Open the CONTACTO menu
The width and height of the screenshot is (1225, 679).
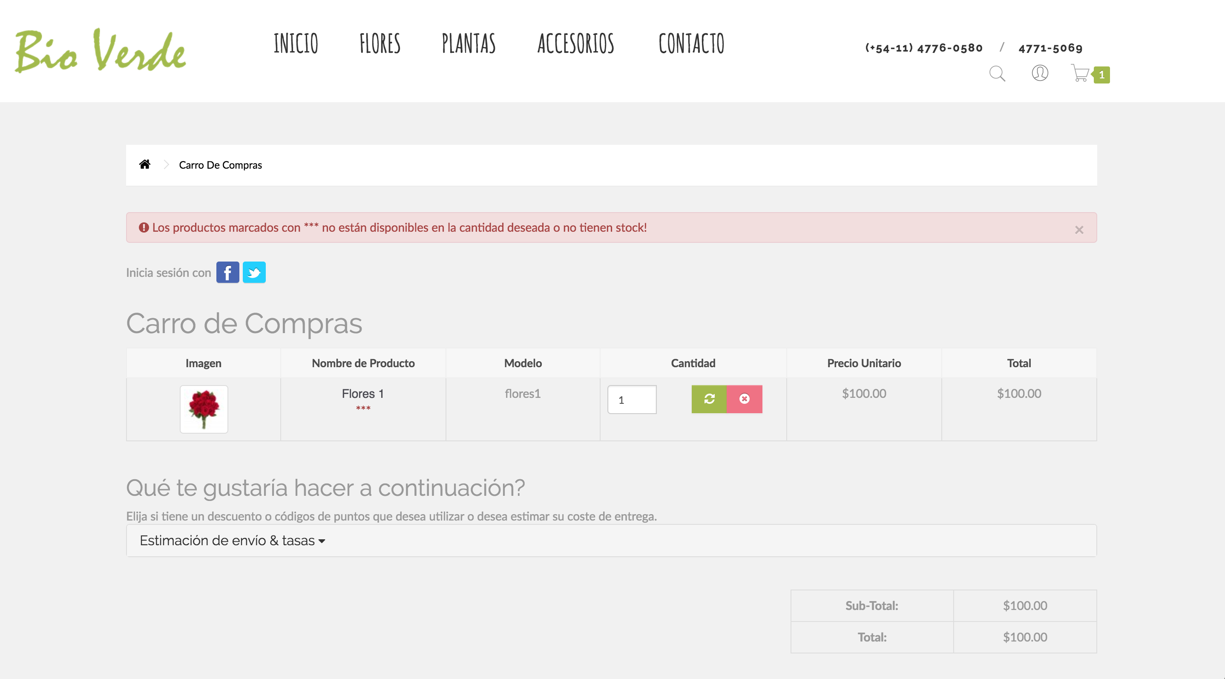pos(691,44)
